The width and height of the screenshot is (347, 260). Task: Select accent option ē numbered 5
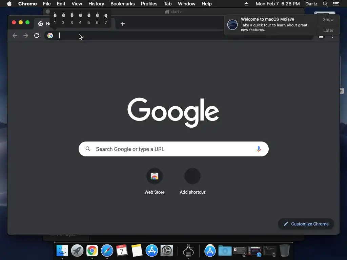(89, 18)
